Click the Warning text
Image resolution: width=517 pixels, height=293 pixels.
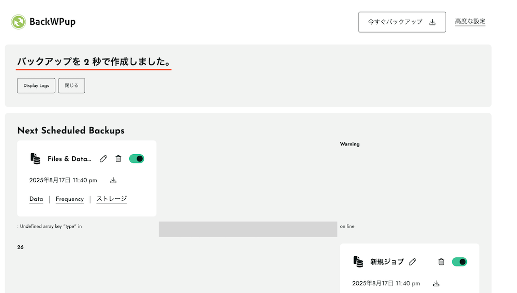(x=350, y=144)
